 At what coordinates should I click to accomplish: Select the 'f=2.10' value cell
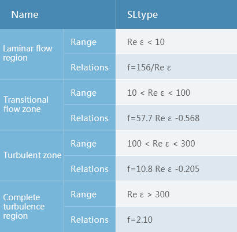176,219
